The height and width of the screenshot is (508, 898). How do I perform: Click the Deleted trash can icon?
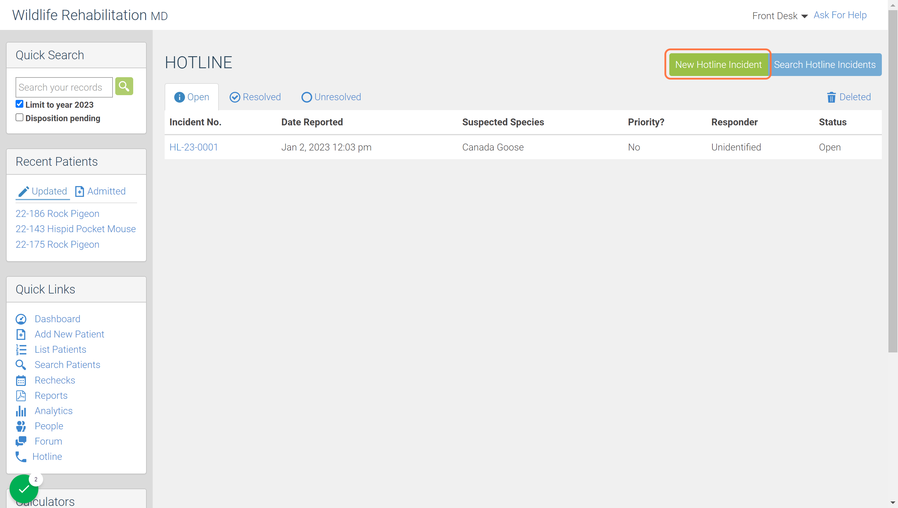click(x=831, y=97)
